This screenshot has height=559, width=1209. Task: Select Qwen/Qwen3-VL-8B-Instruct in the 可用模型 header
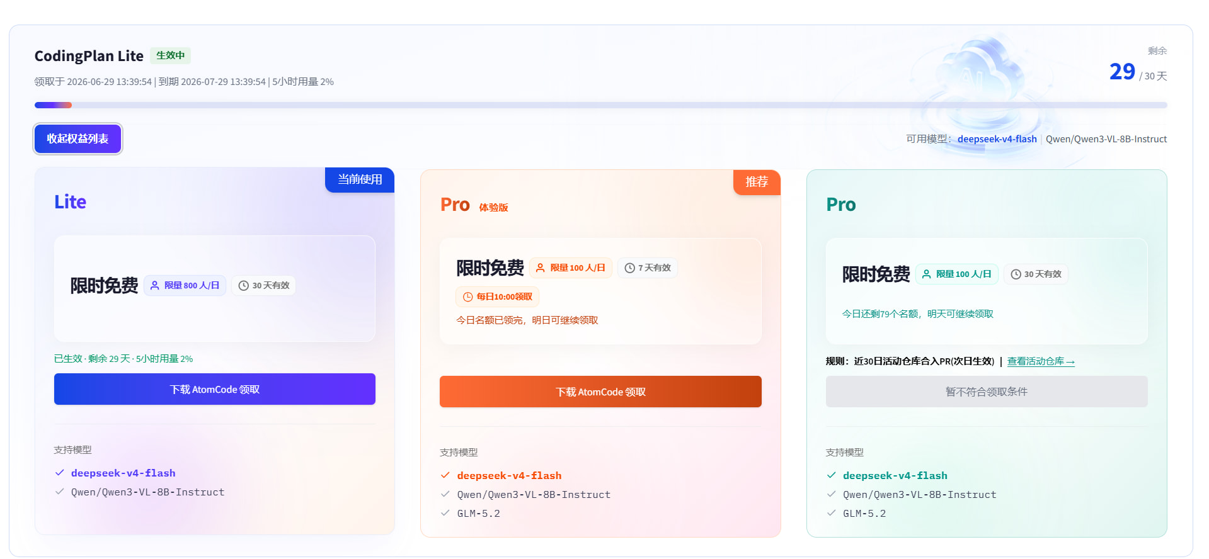tap(1106, 139)
